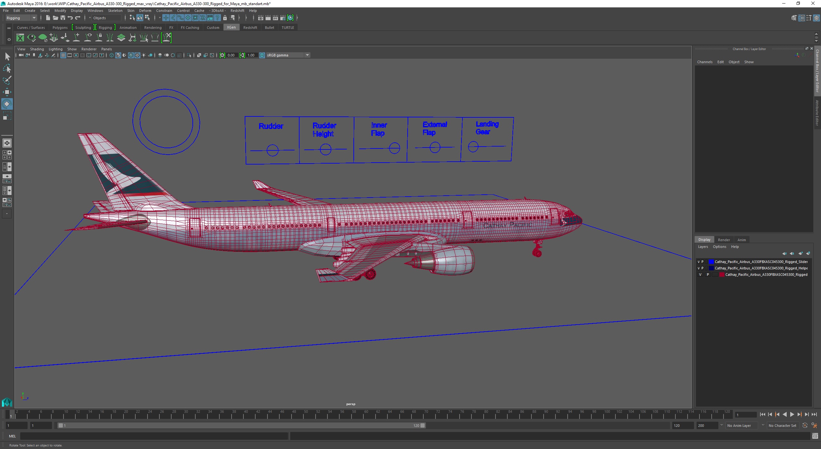This screenshot has height=449, width=821.
Task: Open animation preferences icon
Action: 814,426
